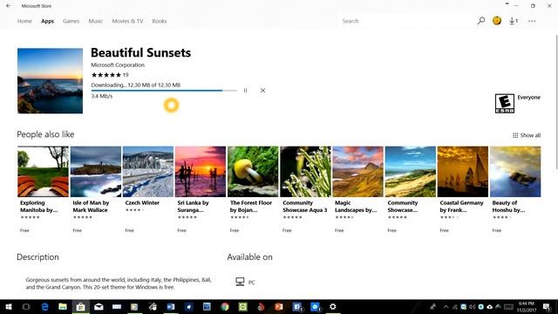
Task: Launch Microsoft Edge from taskbar
Action: (x=44, y=306)
